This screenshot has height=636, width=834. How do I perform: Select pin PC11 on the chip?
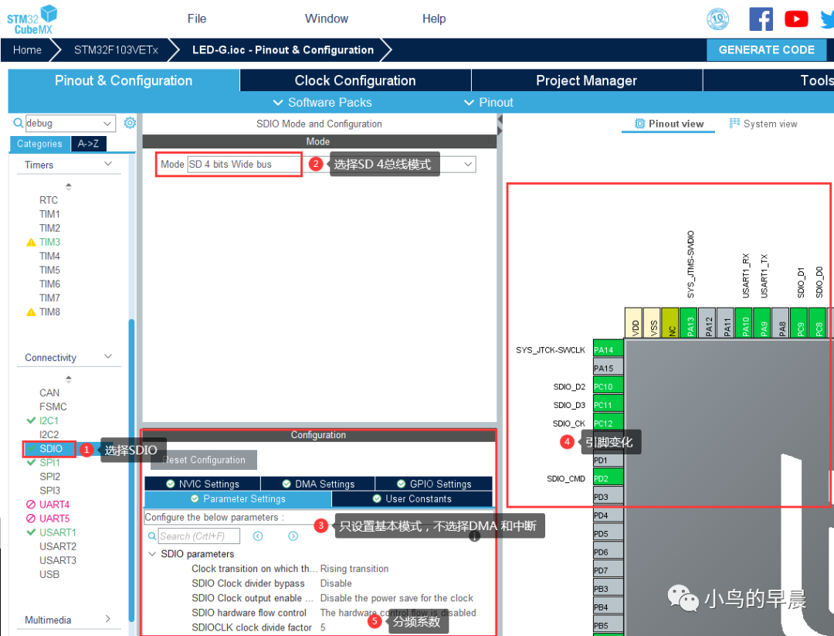(608, 405)
